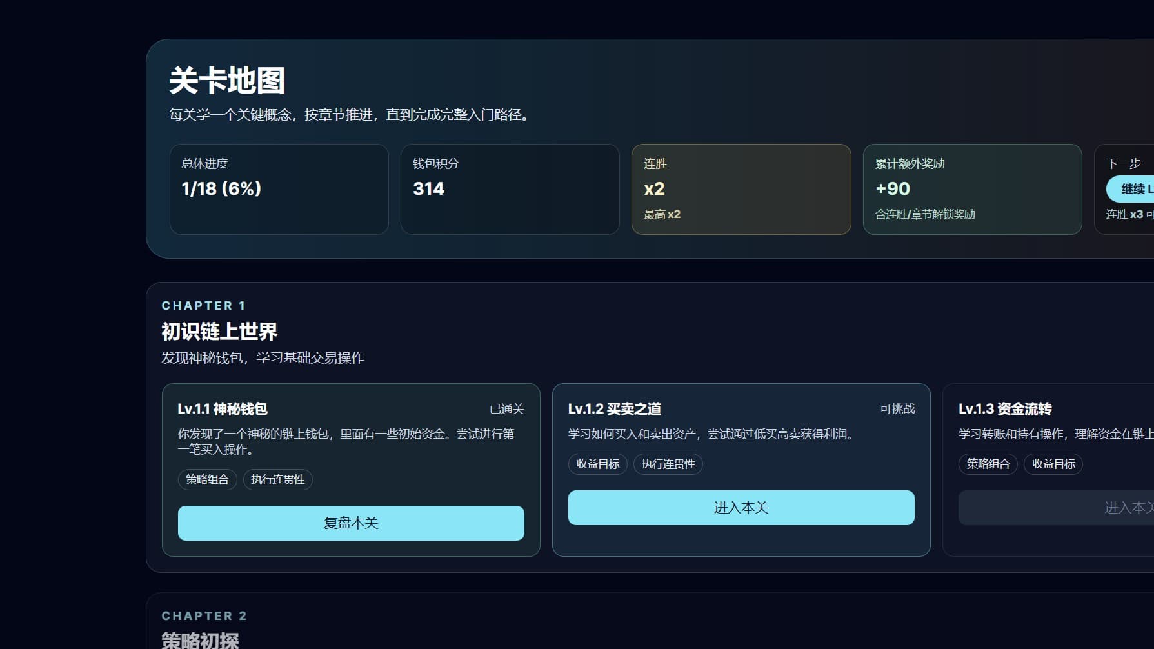Click the CHAPTER 1 初识链上世界 heading
Viewport: 1154px width, 649px height.
[219, 331]
